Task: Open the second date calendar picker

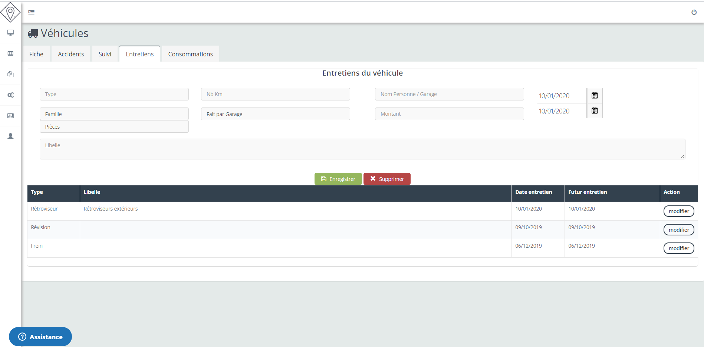Action: point(595,111)
